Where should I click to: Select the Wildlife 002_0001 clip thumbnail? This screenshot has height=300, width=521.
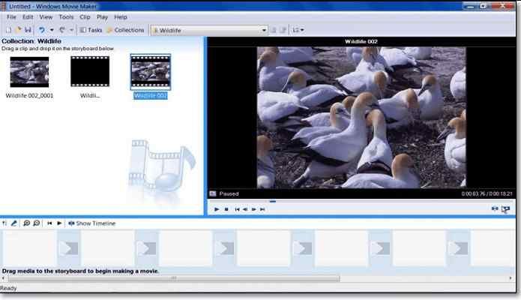coord(29,72)
